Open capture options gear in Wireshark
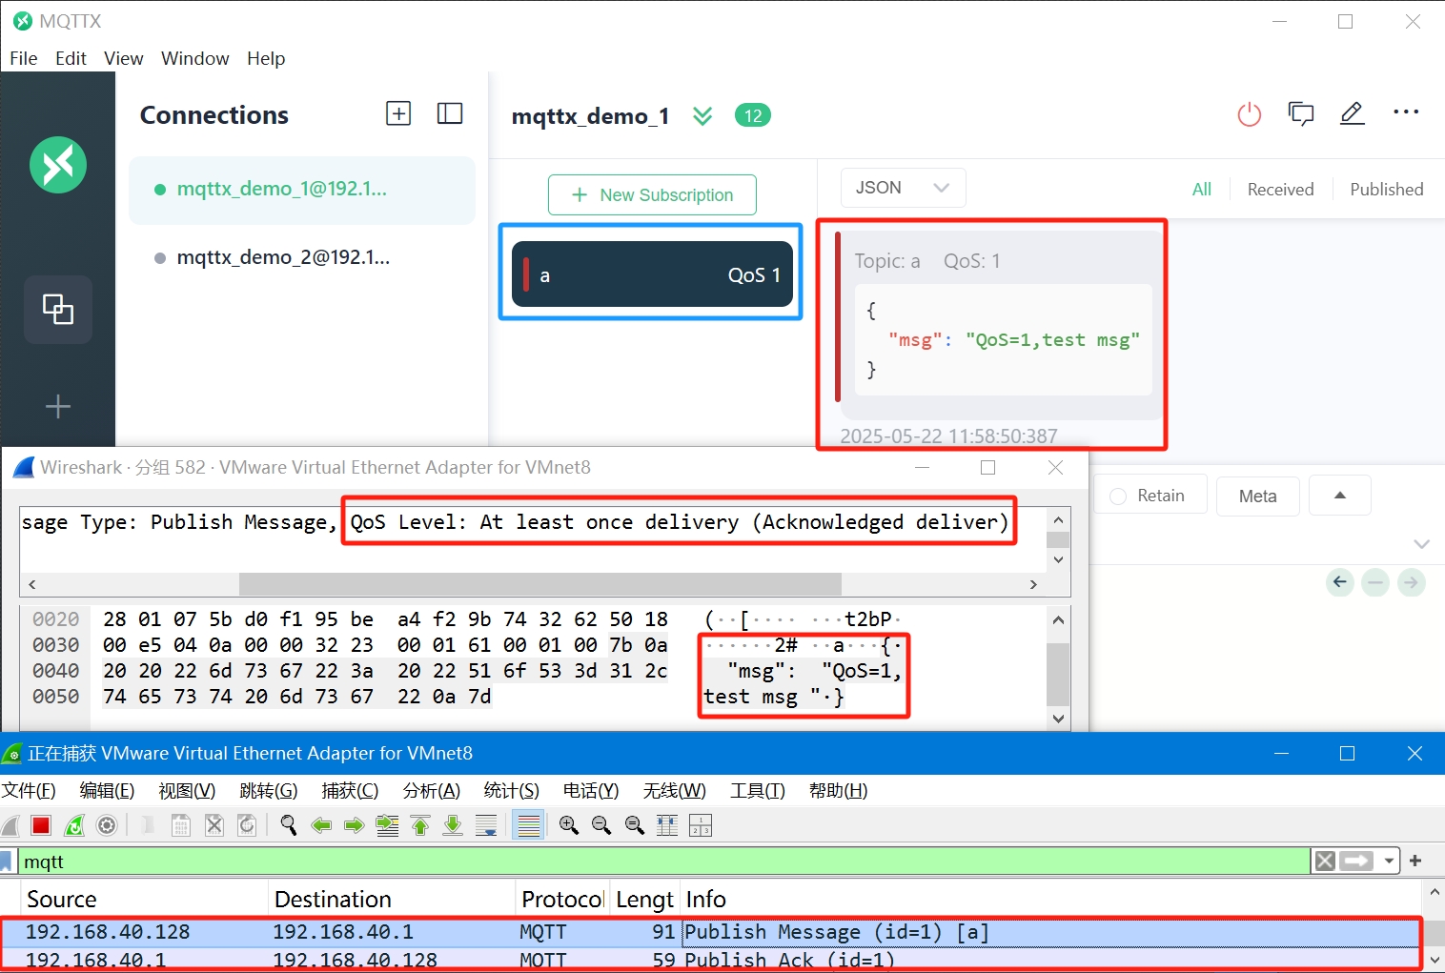1445x973 pixels. (108, 825)
